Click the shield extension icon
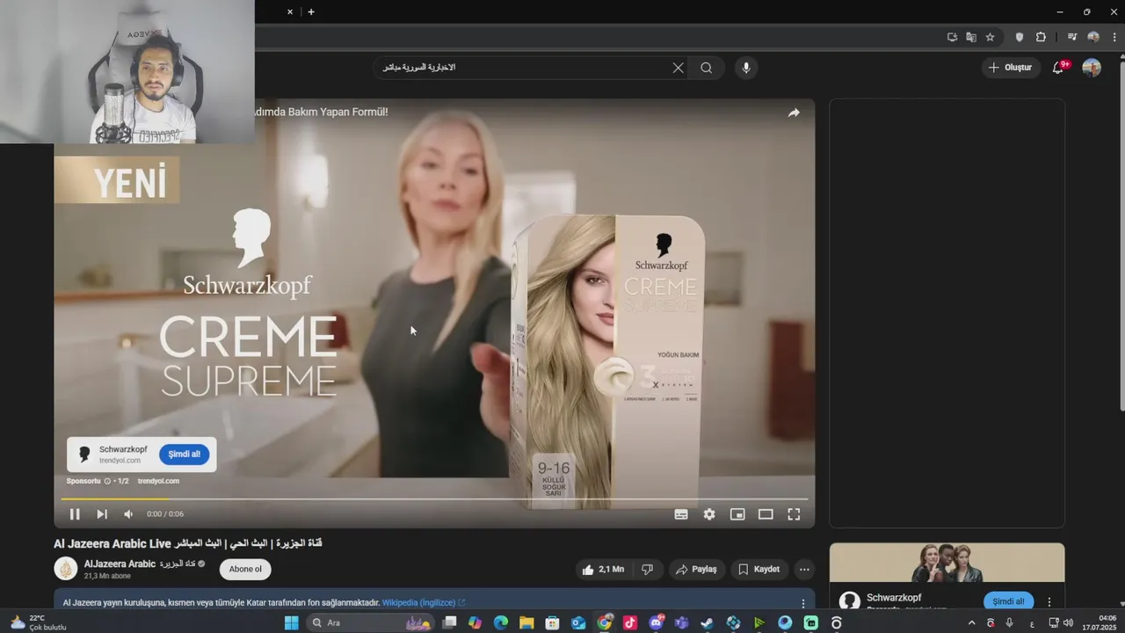Viewport: 1125px width, 633px height. 1020,37
